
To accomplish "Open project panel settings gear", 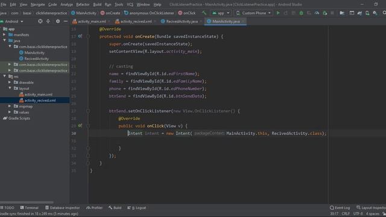I will pos(58,22).
